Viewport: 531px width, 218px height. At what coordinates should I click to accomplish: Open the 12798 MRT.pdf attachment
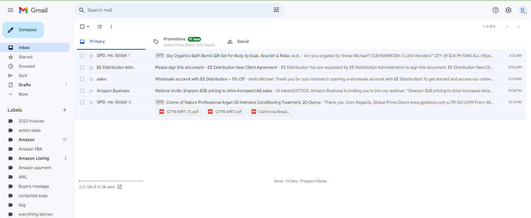click(225, 112)
